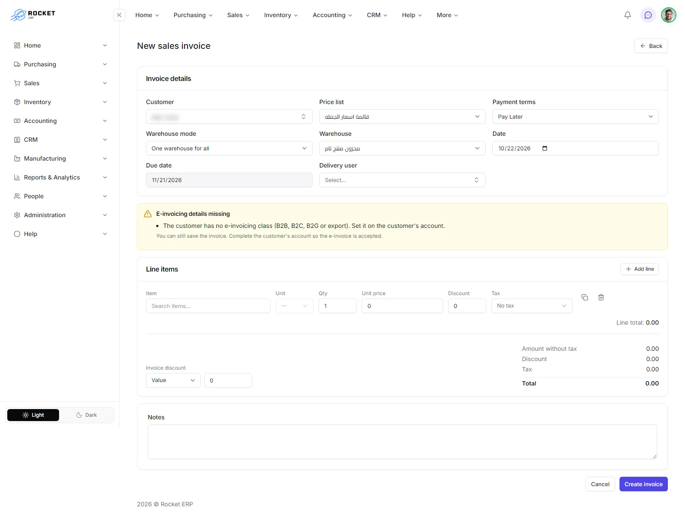Screen dimensions: 685x517
Task: Click the Qty input field
Action: coord(337,306)
